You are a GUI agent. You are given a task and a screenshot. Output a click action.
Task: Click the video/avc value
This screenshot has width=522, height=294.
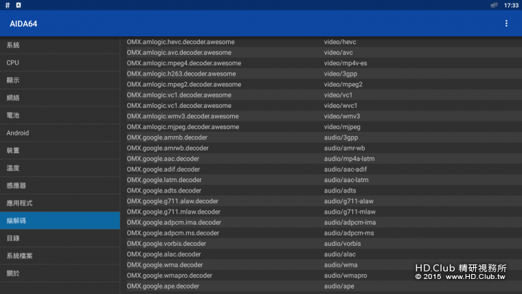338,53
